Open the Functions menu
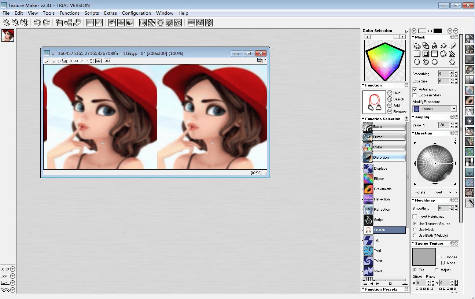Image resolution: width=475 pixels, height=299 pixels. pos(70,13)
